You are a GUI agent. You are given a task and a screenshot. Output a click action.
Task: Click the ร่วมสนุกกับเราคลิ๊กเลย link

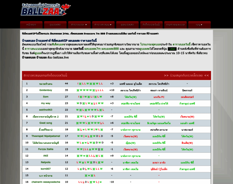click(186, 75)
